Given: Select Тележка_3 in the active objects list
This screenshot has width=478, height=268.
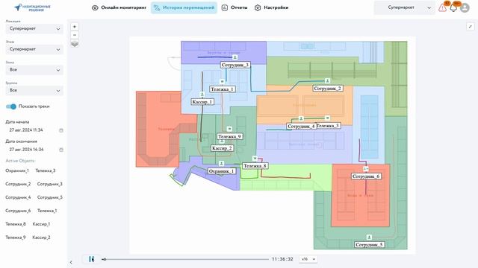Looking at the screenshot, I should (x=46, y=170).
